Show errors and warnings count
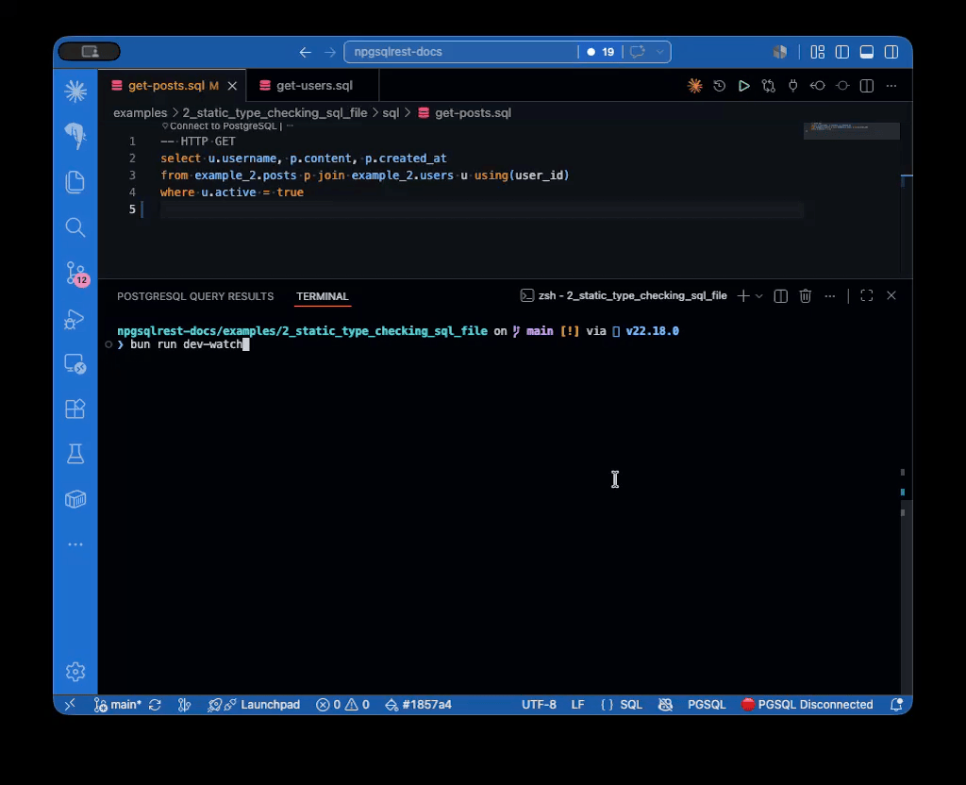 click(x=342, y=704)
